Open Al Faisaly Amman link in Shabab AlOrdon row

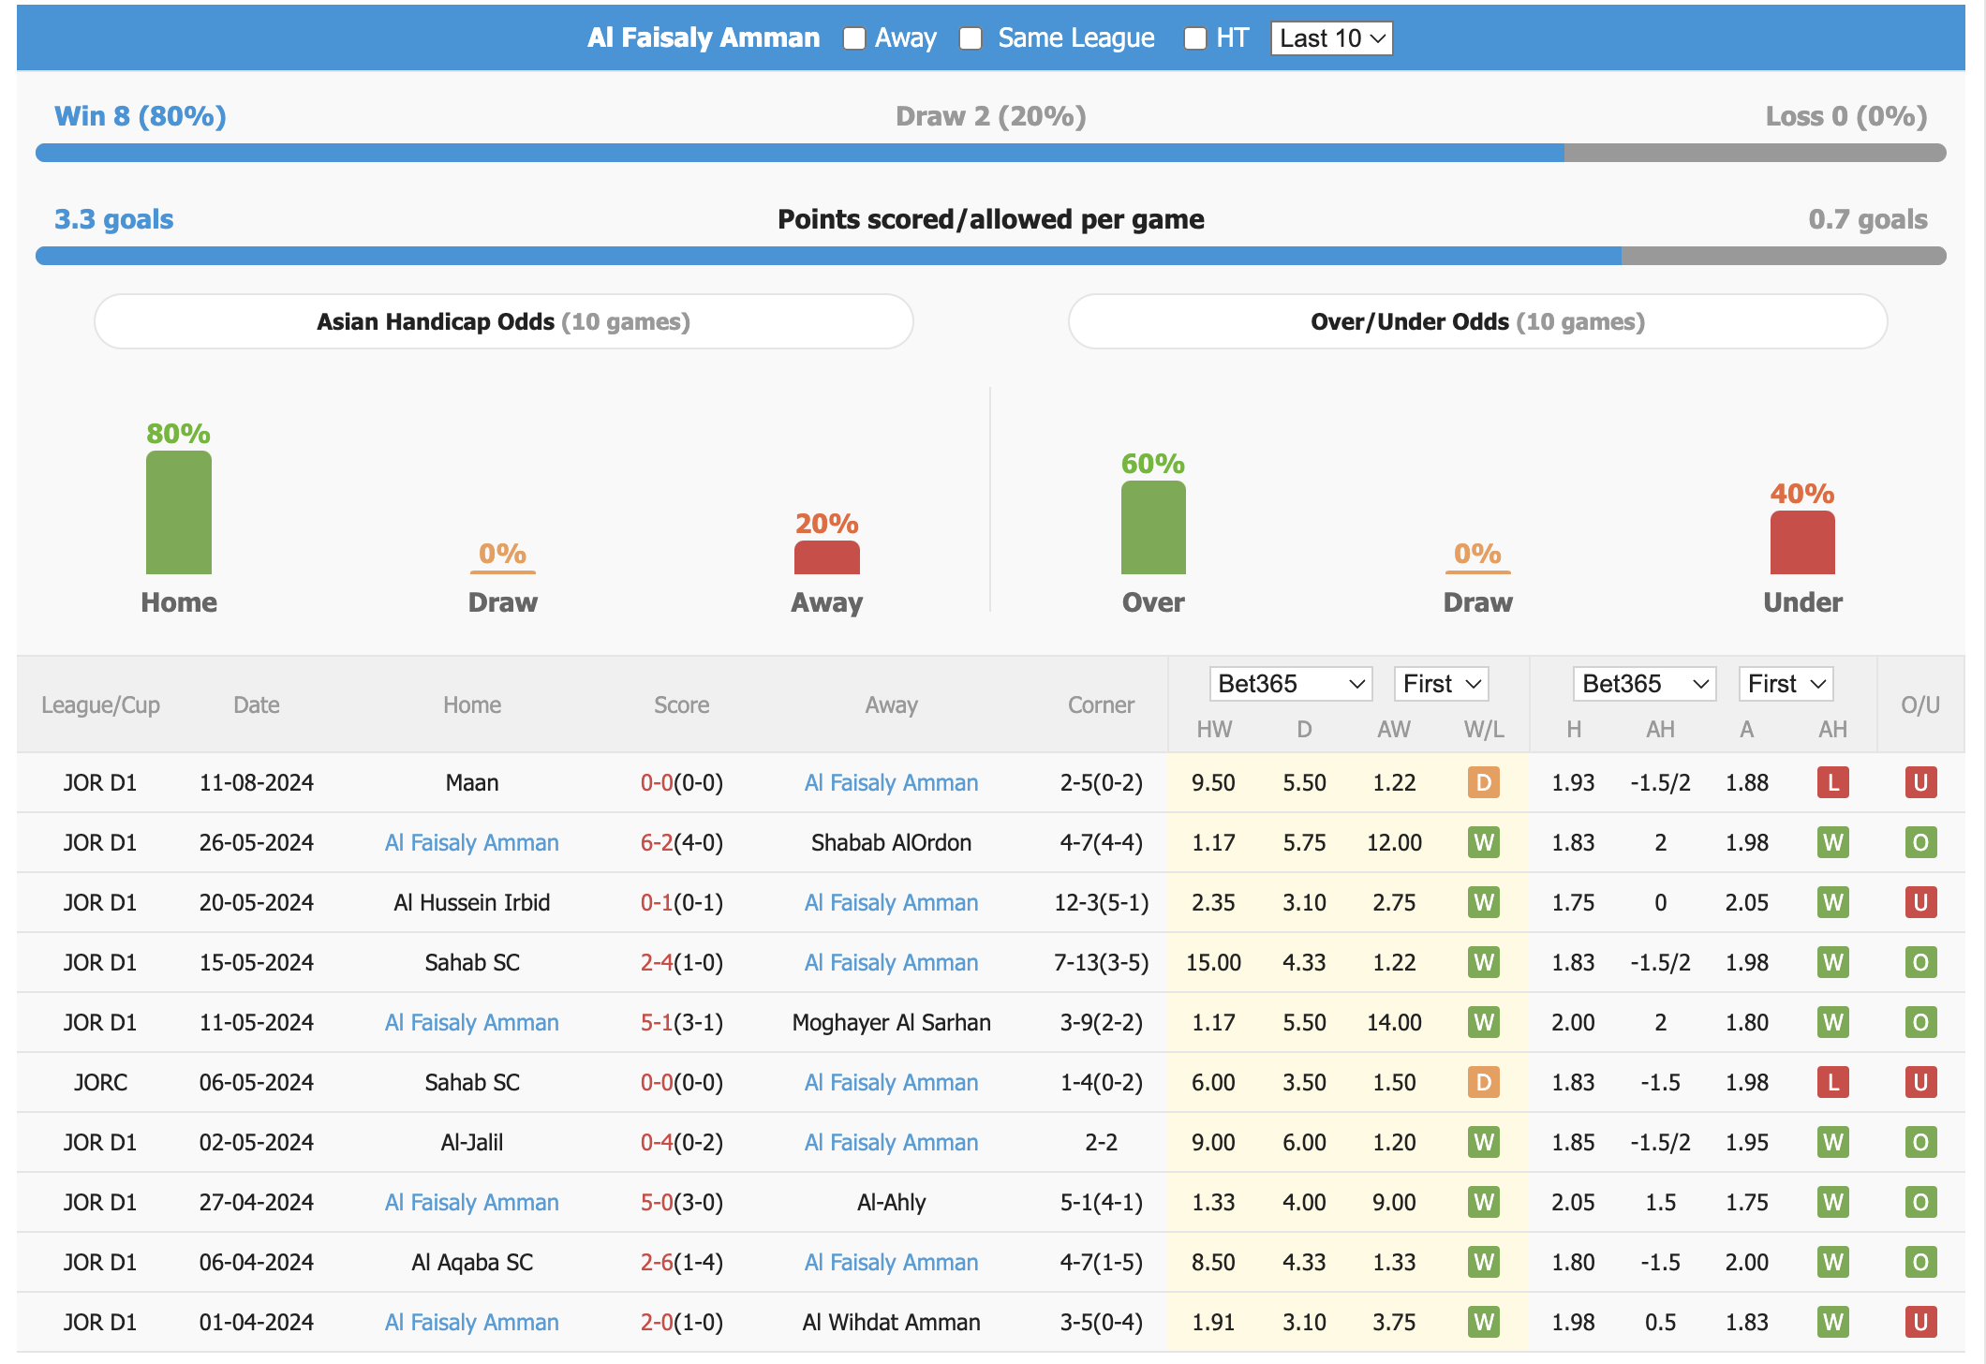pos(472,842)
